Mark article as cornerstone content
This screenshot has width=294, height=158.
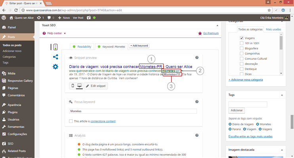click(71, 121)
